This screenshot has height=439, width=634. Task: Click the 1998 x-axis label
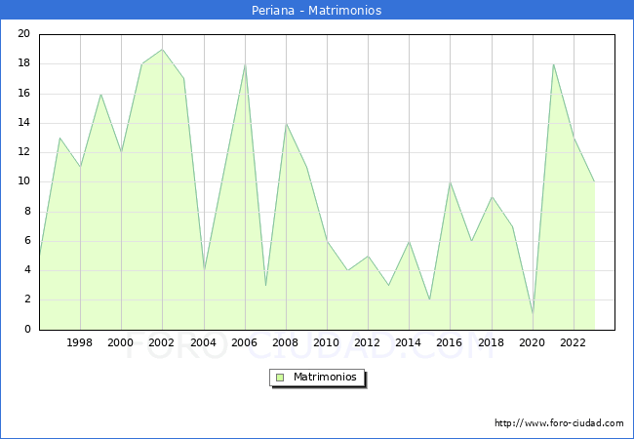click(x=79, y=342)
